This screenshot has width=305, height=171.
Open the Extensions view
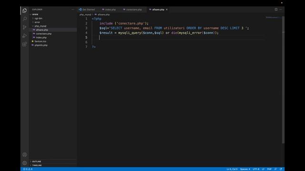(x=24, y=44)
